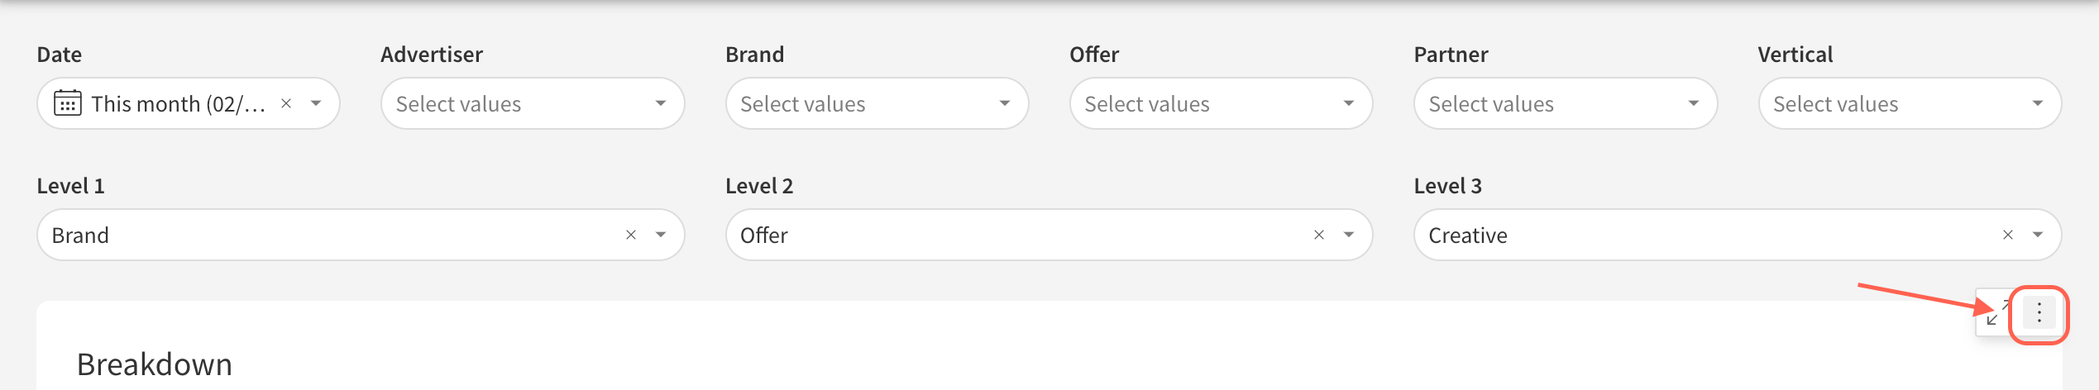This screenshot has height=390, width=2099.
Task: Expand the Level 3 dropdown arrow
Action: pyautogui.click(x=2038, y=235)
